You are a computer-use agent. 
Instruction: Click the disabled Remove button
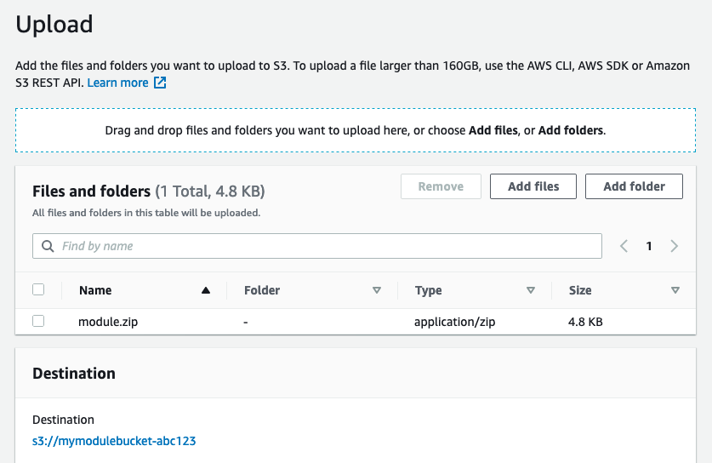tap(441, 186)
